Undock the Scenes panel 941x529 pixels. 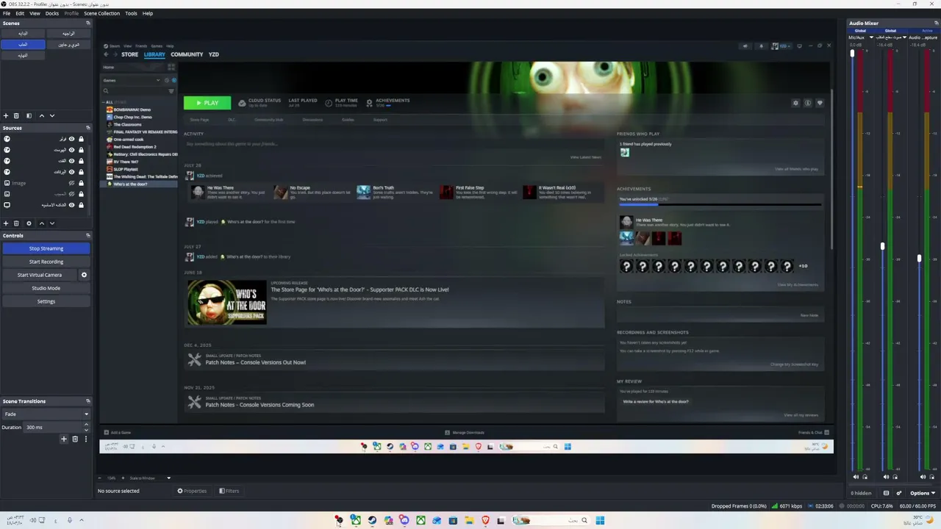tap(88, 24)
